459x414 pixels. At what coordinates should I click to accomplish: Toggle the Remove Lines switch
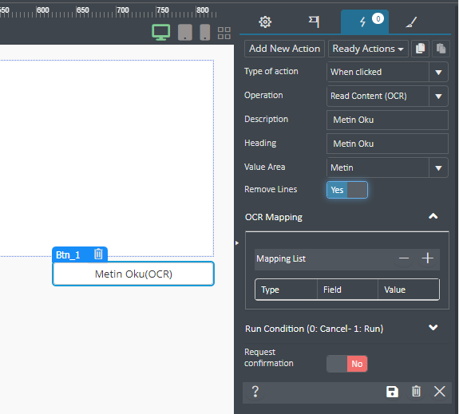pos(347,190)
